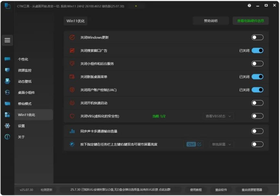
Task: Click the 关于 info icon in sidebar
Action: pyautogui.click(x=7, y=137)
